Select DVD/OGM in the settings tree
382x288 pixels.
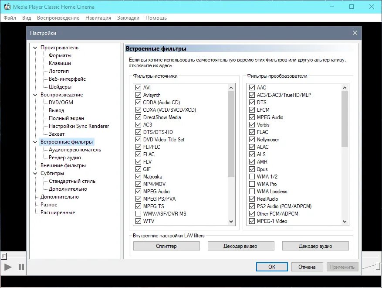[61, 103]
